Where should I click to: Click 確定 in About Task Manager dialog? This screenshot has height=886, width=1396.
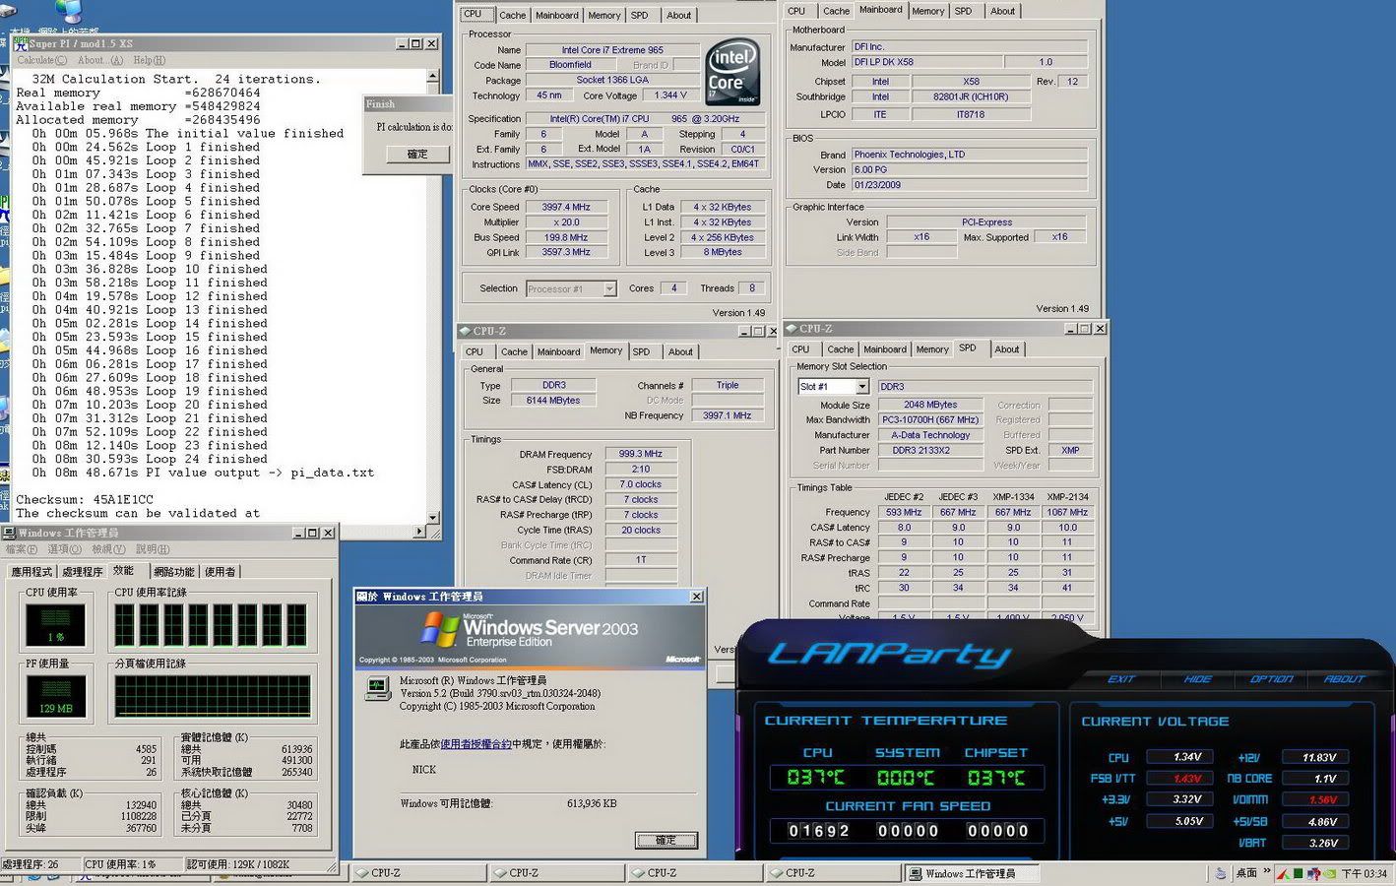666,840
